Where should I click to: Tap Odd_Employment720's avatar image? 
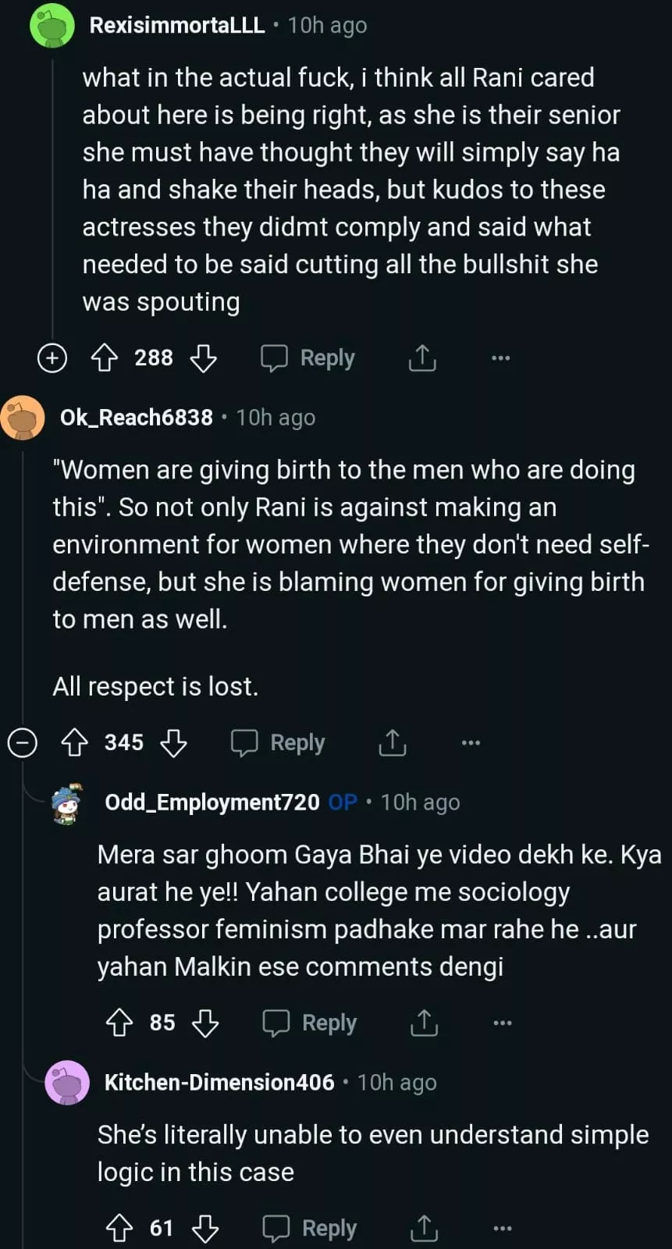(x=68, y=803)
